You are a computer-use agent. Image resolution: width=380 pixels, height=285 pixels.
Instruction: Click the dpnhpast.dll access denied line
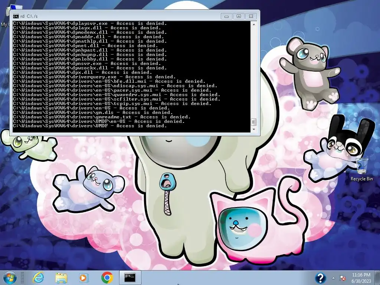tap(90, 50)
